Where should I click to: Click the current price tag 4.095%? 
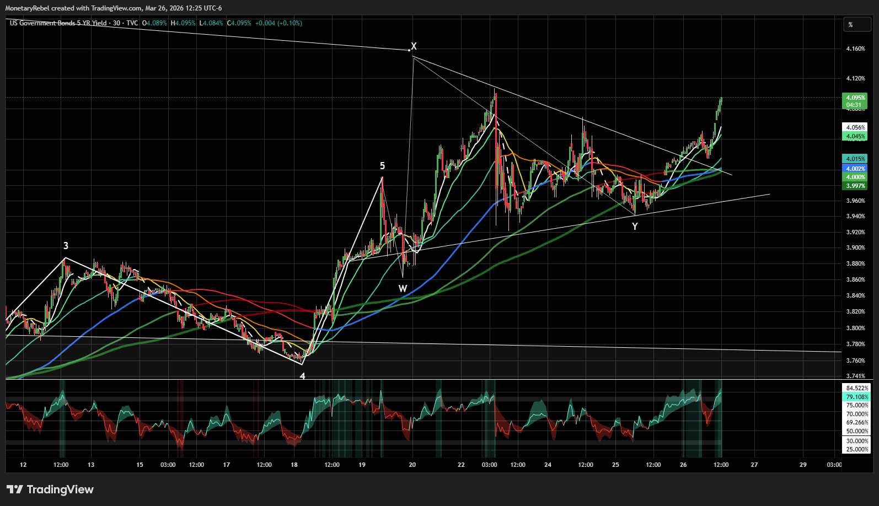pos(855,101)
